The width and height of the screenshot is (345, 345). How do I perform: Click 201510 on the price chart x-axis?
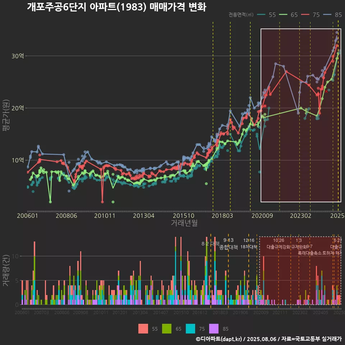[184, 216]
